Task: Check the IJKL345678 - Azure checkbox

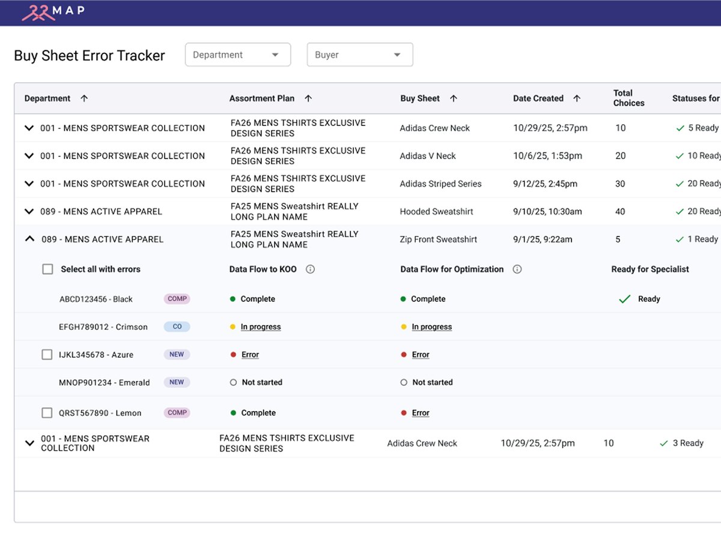Action: pos(47,355)
